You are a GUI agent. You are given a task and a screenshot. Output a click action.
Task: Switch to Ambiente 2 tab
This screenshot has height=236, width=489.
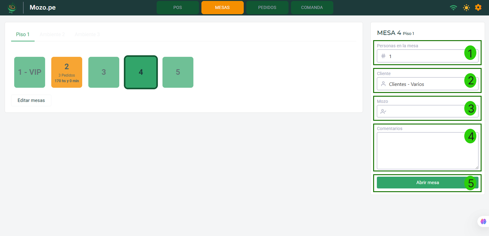coord(52,34)
